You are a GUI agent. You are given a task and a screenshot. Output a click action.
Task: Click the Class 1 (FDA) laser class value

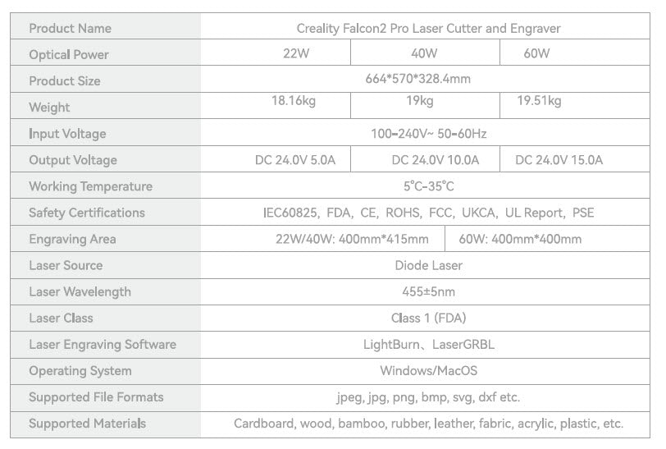coord(428,318)
